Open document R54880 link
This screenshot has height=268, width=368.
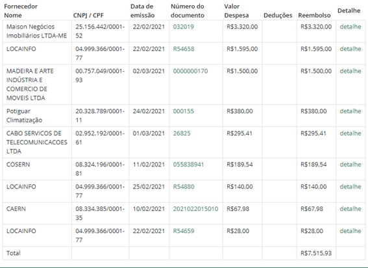pos(184,187)
